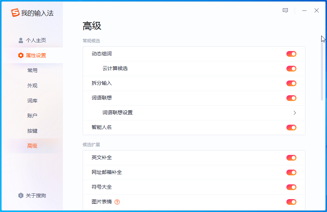Switch to 词库 settings tab

(x=32, y=101)
